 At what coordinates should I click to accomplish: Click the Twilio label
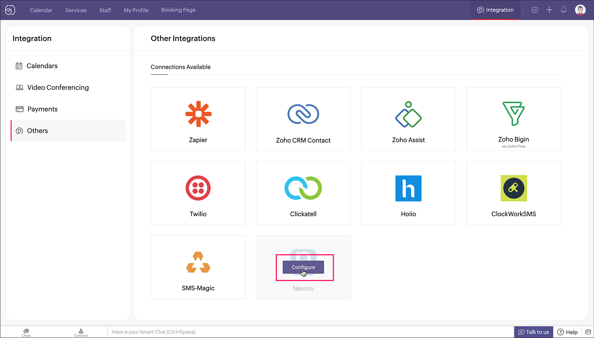coord(198,214)
